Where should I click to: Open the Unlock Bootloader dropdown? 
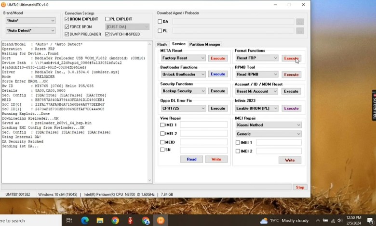183,75
